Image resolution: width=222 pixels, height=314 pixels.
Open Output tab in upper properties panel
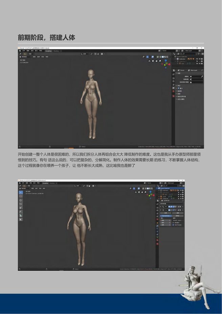tap(174, 82)
